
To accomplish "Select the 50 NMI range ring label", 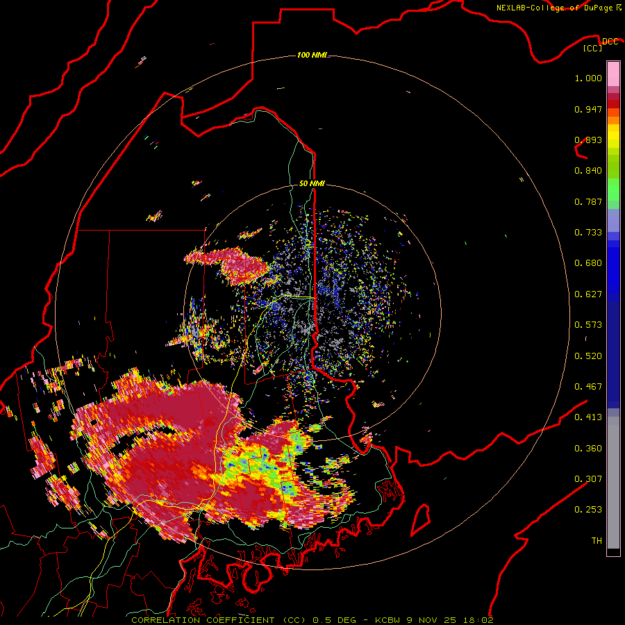I will [312, 183].
